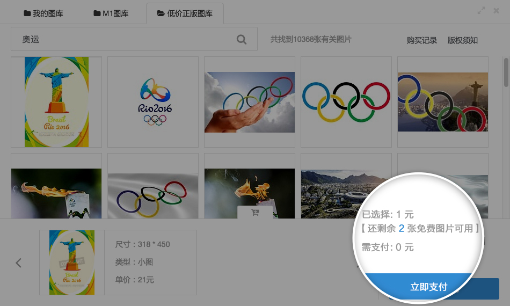The image size is (510, 306).
Task: Click the 已选择: 1 元 text
Action: click(x=388, y=215)
